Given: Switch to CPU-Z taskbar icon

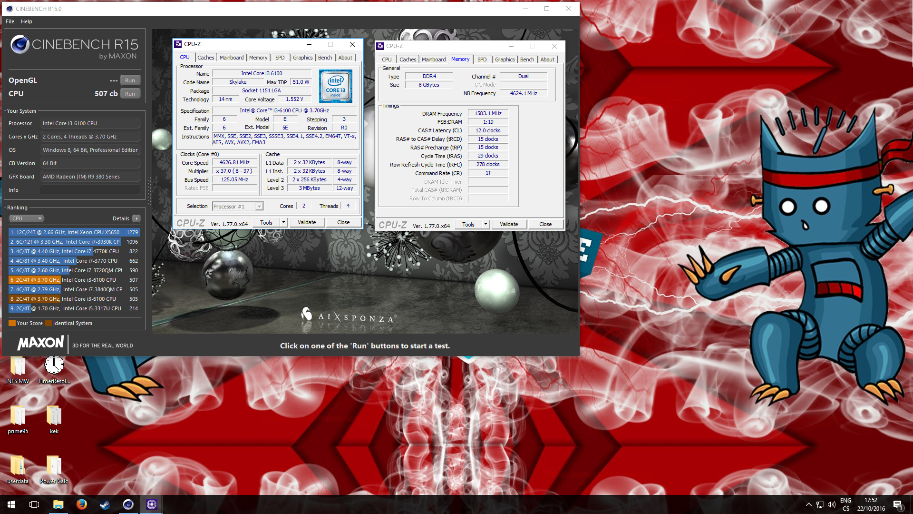Looking at the screenshot, I should 151,504.
